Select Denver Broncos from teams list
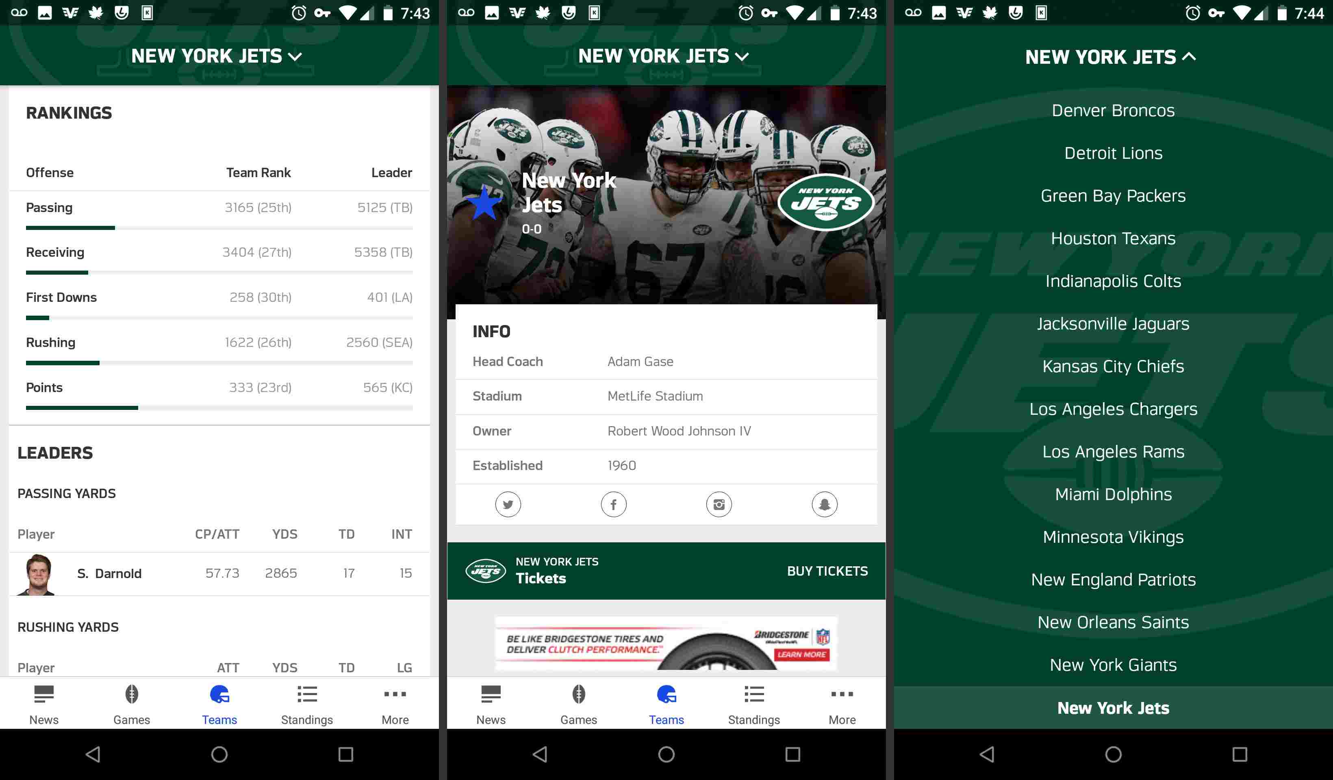This screenshot has height=780, width=1333. click(x=1113, y=110)
